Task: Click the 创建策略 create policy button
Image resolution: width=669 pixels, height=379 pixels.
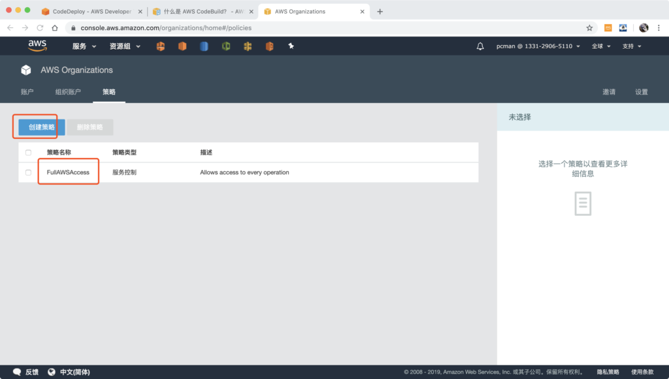Action: click(x=41, y=127)
